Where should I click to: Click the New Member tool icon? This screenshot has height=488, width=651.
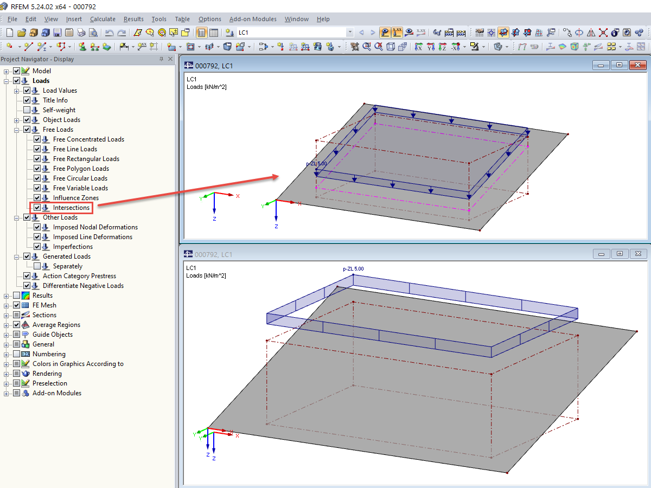point(41,47)
